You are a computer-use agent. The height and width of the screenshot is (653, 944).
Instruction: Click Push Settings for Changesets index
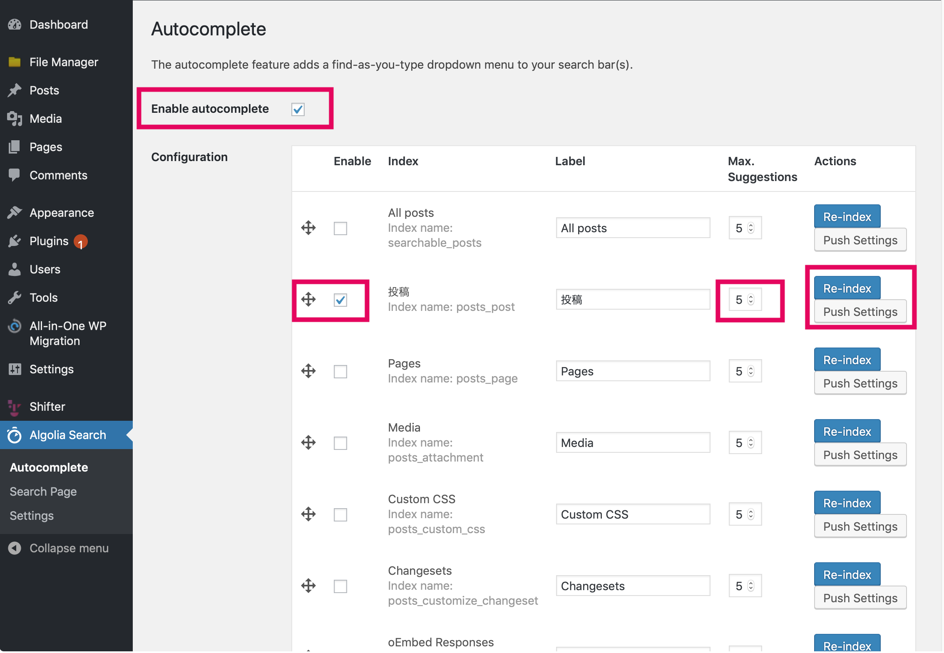coord(860,598)
